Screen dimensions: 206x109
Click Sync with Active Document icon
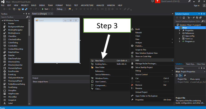pos(194,18)
